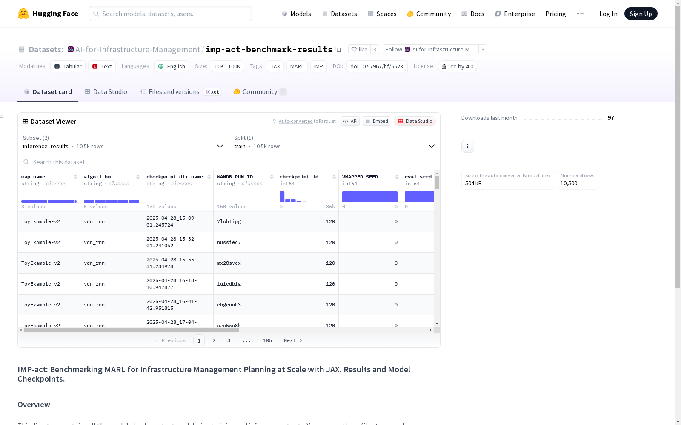Expand the Split train dropdown
This screenshot has width=681, height=425.
335,142
